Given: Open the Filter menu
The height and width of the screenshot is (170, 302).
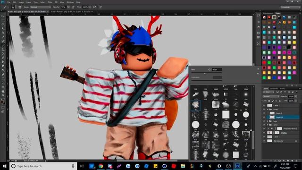Looking at the screenshot, I should [x=50, y=2].
